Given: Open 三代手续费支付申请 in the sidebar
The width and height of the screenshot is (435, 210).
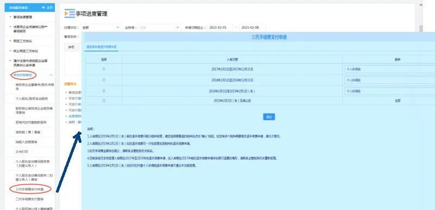Looking at the screenshot, I should coord(30,189).
